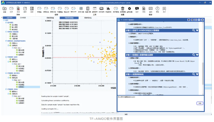The width and height of the screenshot is (214, 122).
Task: Click the 步骤 3 heading text in the assistant
Action: pos(139,55)
